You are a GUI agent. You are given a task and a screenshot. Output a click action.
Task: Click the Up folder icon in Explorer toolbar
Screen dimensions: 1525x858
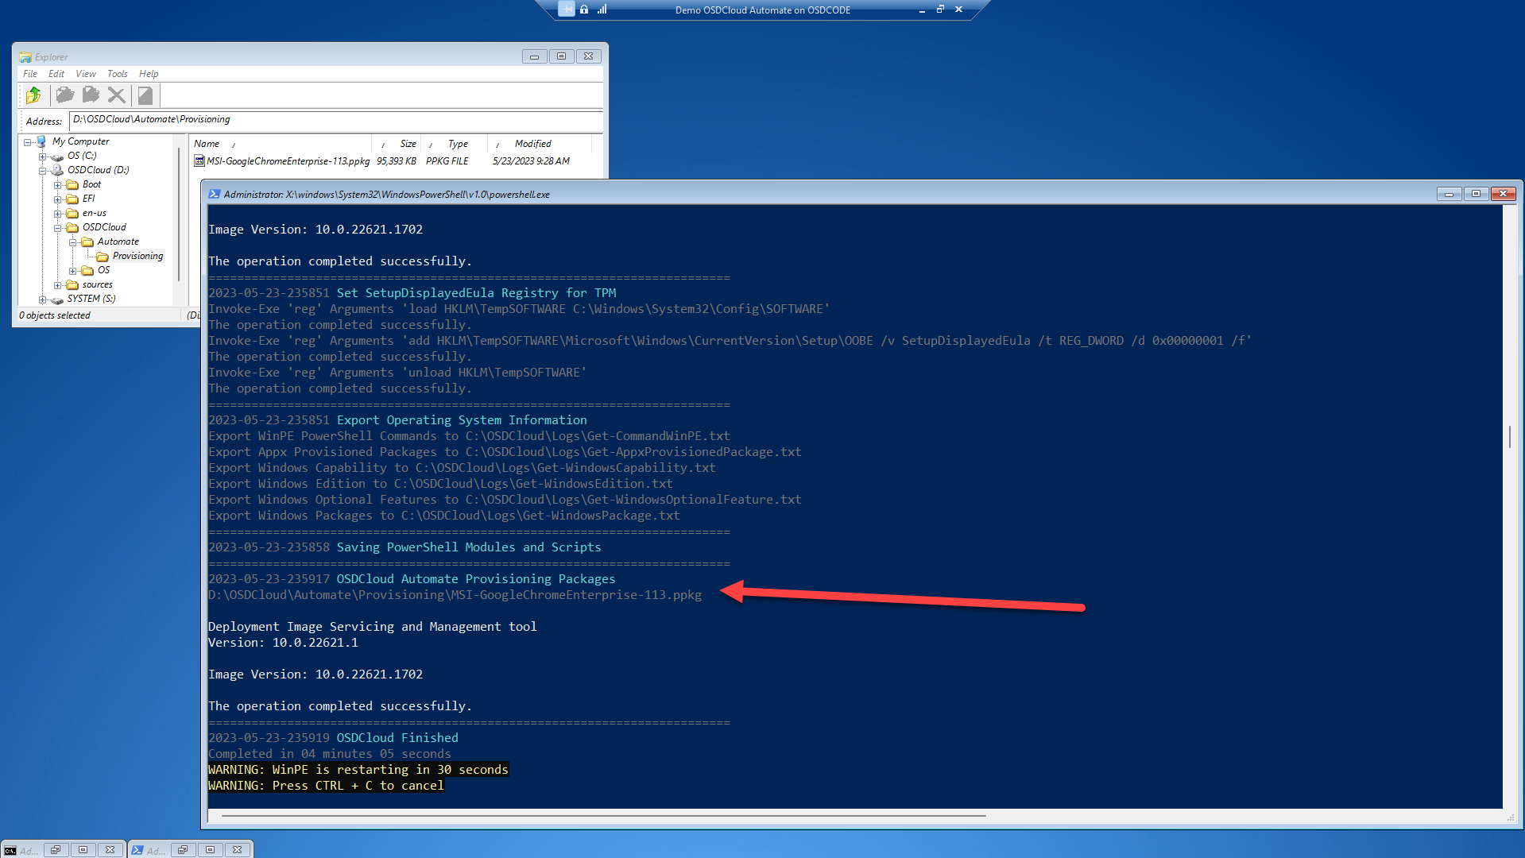(x=33, y=95)
